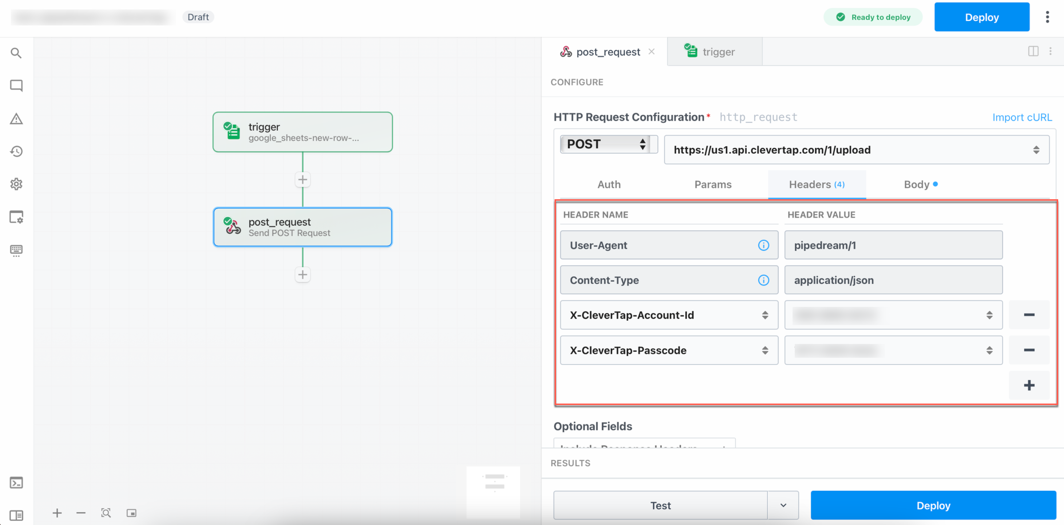Click the RESULTS section heading
Image resolution: width=1064 pixels, height=525 pixels.
[570, 463]
